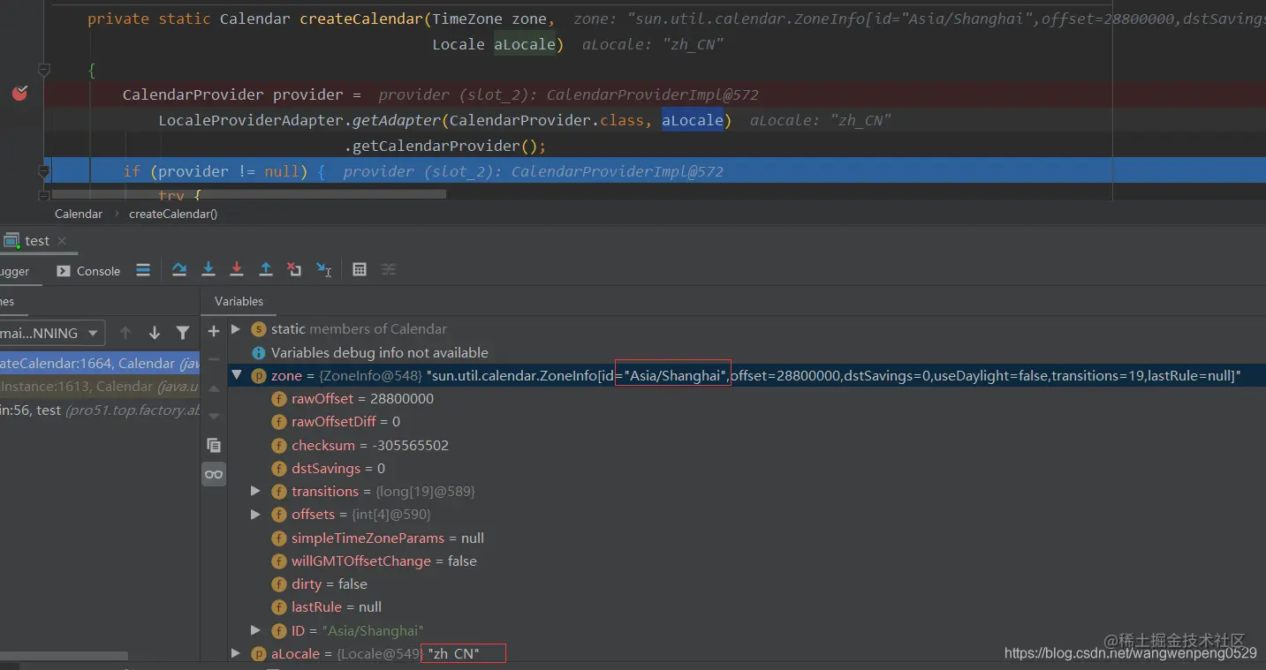
Task: Click the Calendar breadcrumb item
Action: tap(79, 214)
